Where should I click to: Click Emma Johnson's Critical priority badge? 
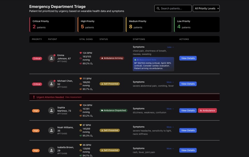(37, 58)
